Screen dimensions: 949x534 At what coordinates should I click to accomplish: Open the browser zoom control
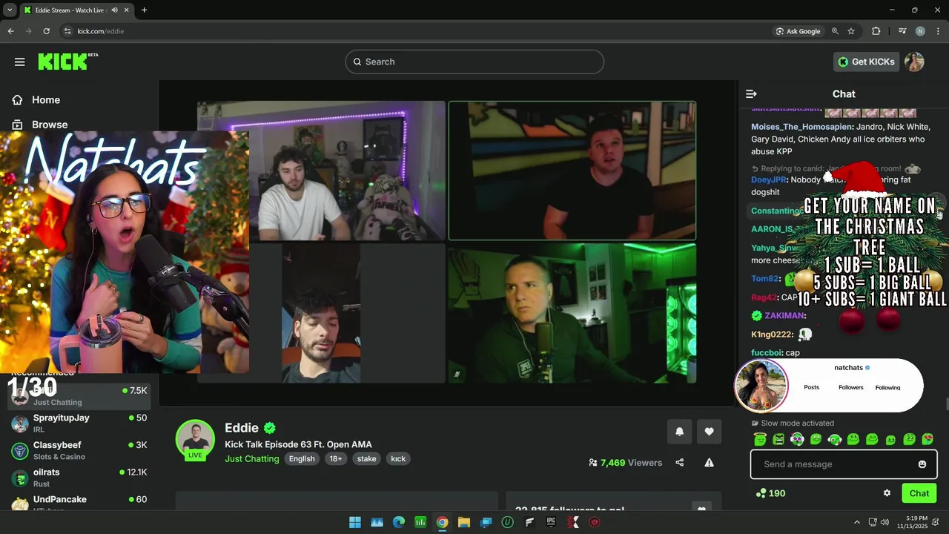[835, 31]
